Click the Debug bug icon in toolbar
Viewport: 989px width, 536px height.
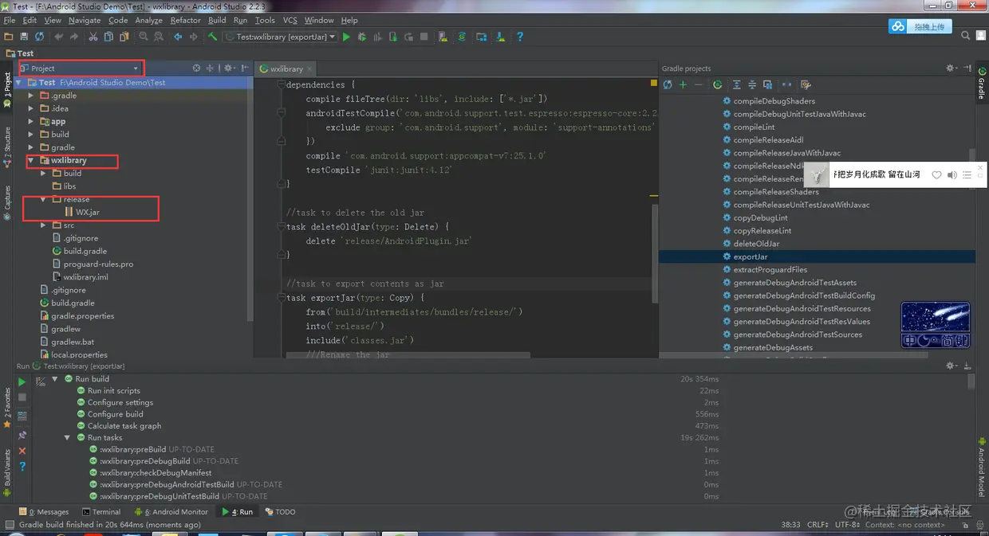pyautogui.click(x=362, y=37)
